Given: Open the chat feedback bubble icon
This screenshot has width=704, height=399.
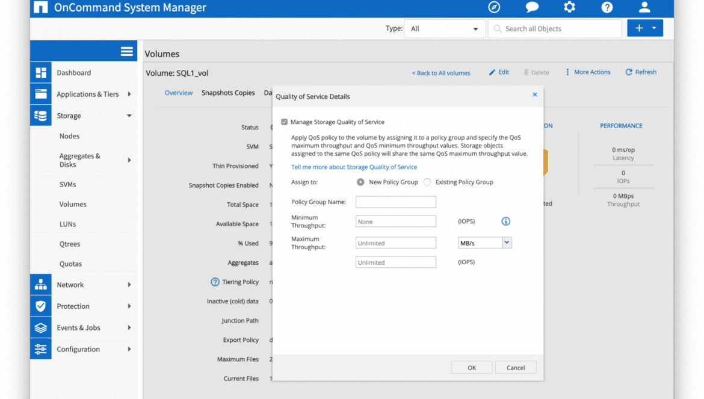Looking at the screenshot, I should pyautogui.click(x=531, y=7).
